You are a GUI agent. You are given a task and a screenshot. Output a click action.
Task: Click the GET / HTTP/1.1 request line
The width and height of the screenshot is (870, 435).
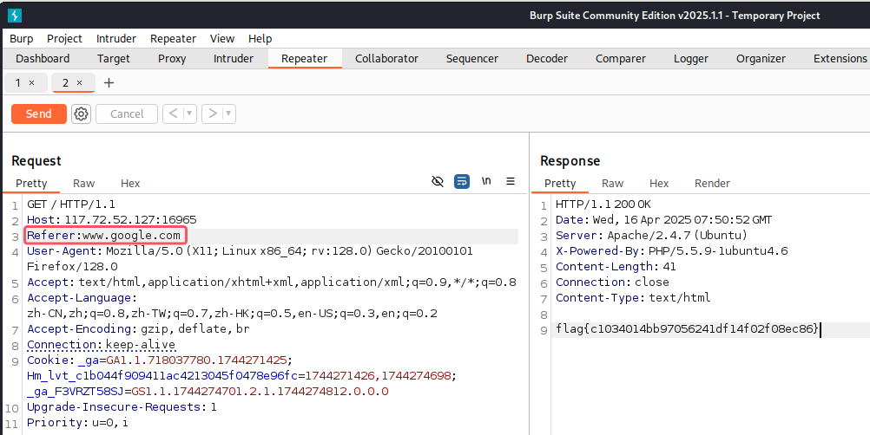(x=71, y=205)
